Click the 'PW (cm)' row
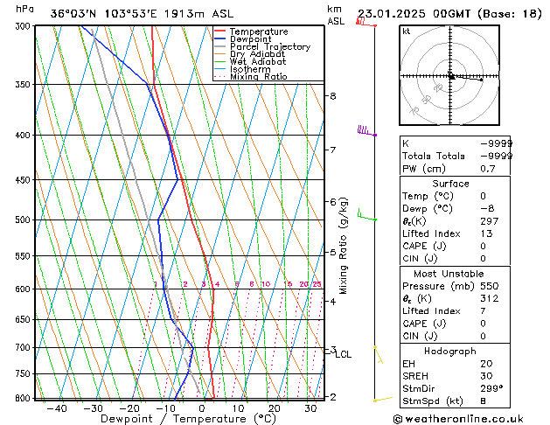This screenshot has height=425, width=550. [x=455, y=169]
